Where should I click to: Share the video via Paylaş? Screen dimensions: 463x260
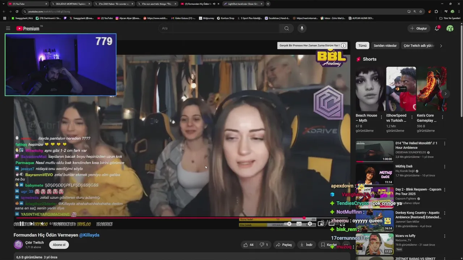tap(284, 245)
